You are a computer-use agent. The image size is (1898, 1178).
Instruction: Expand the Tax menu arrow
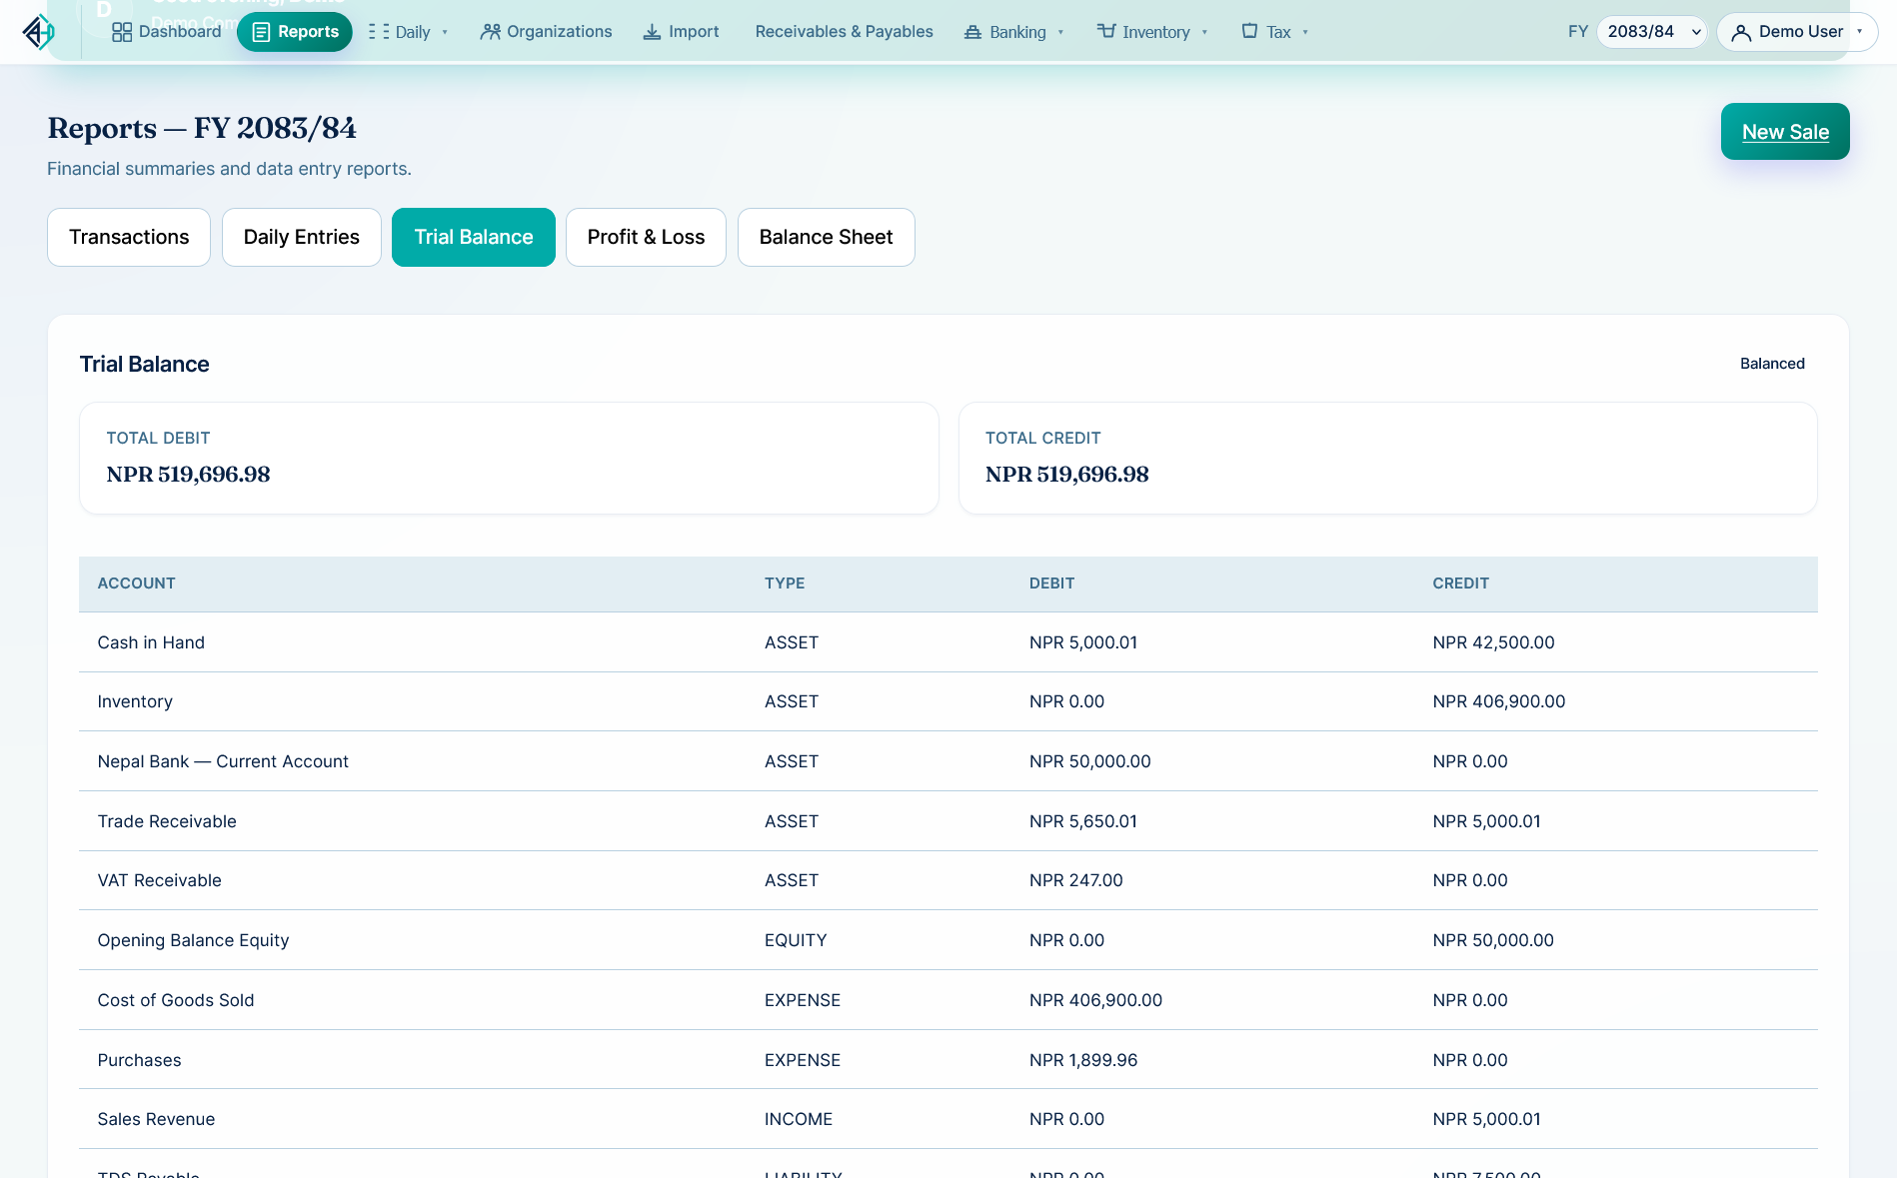[x=1305, y=32]
